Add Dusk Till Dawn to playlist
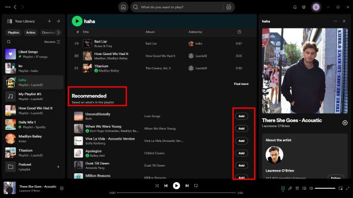The image size is (353, 198). tap(242, 166)
